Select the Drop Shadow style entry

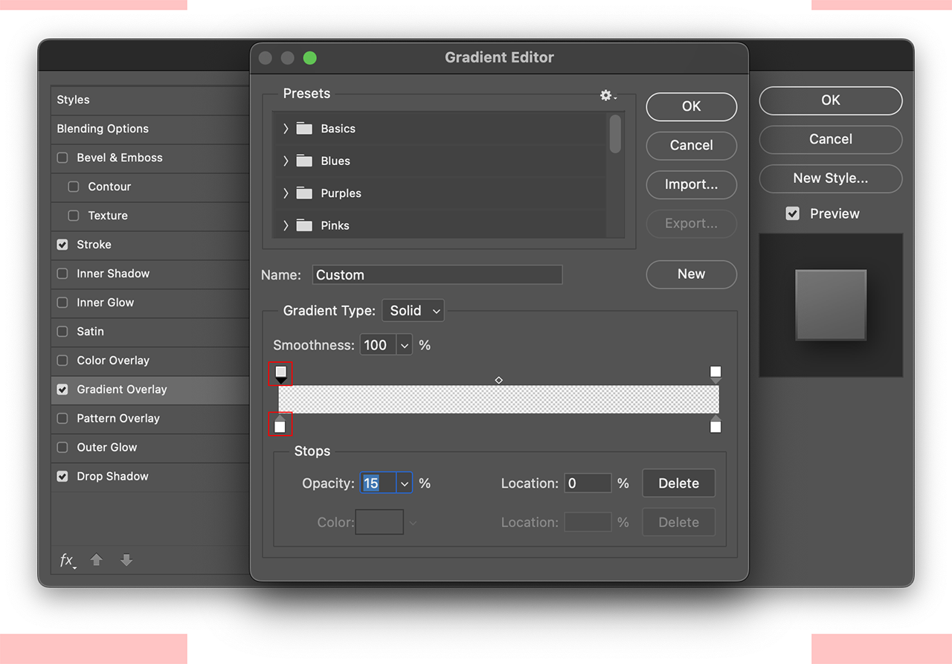point(150,477)
